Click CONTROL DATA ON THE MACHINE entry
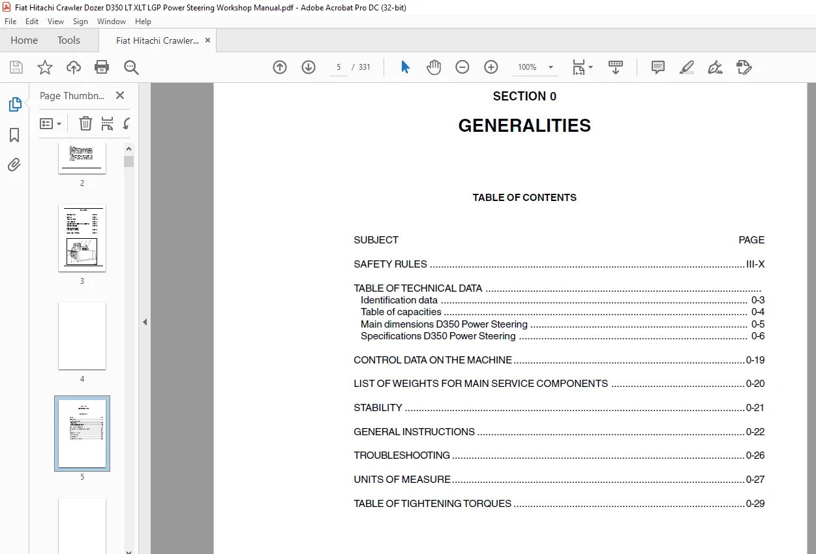 (559, 360)
